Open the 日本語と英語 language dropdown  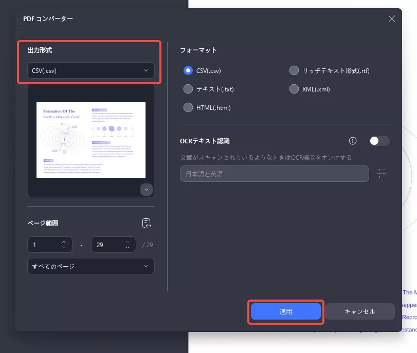(x=274, y=174)
